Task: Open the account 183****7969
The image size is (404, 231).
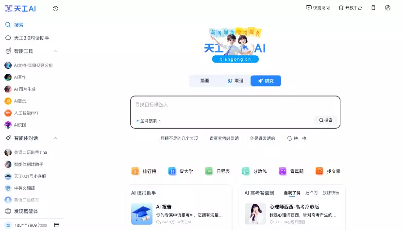Action: pyautogui.click(x=26, y=225)
